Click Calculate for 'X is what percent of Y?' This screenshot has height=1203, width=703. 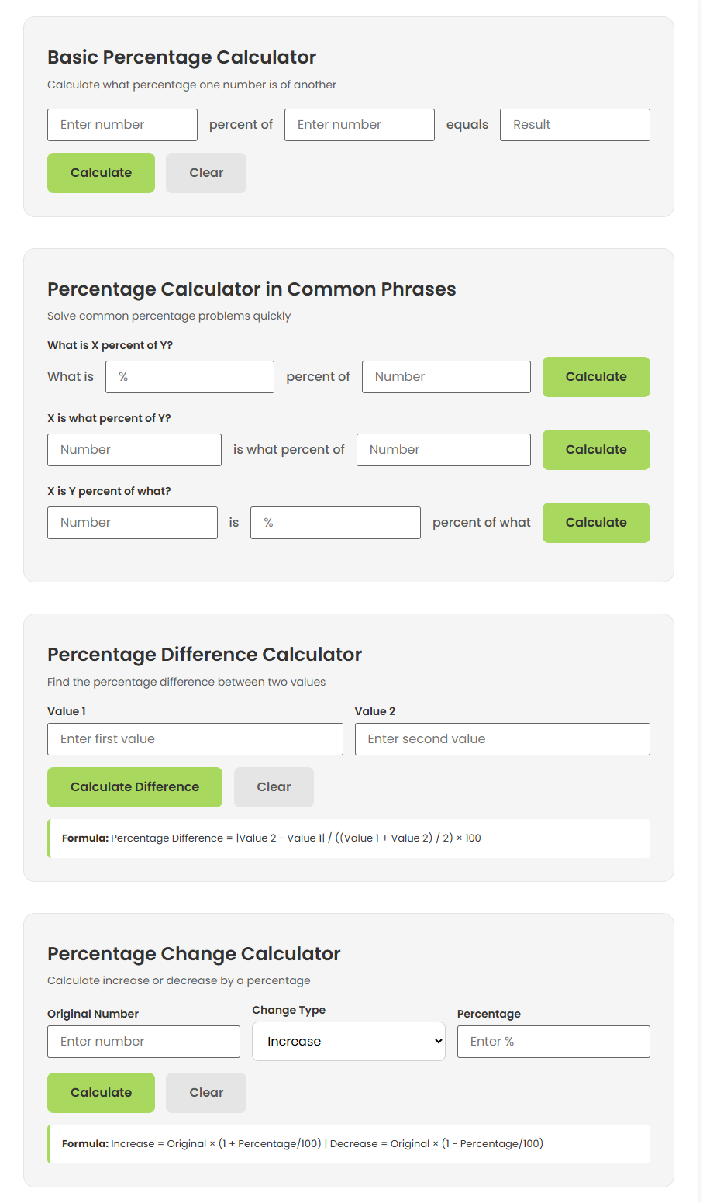pos(595,449)
